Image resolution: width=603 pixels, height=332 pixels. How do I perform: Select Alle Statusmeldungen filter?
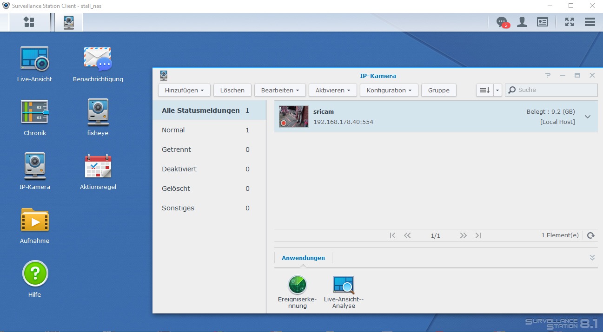pos(209,111)
